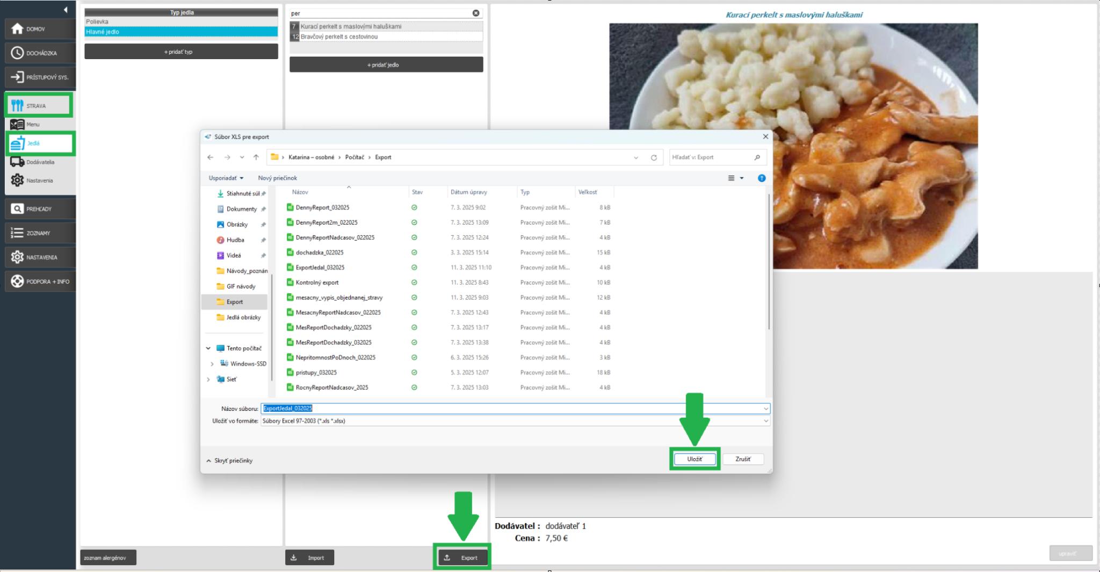Image resolution: width=1100 pixels, height=572 pixels.
Task: Open the Usporiadať dropdown menu
Action: coord(226,178)
